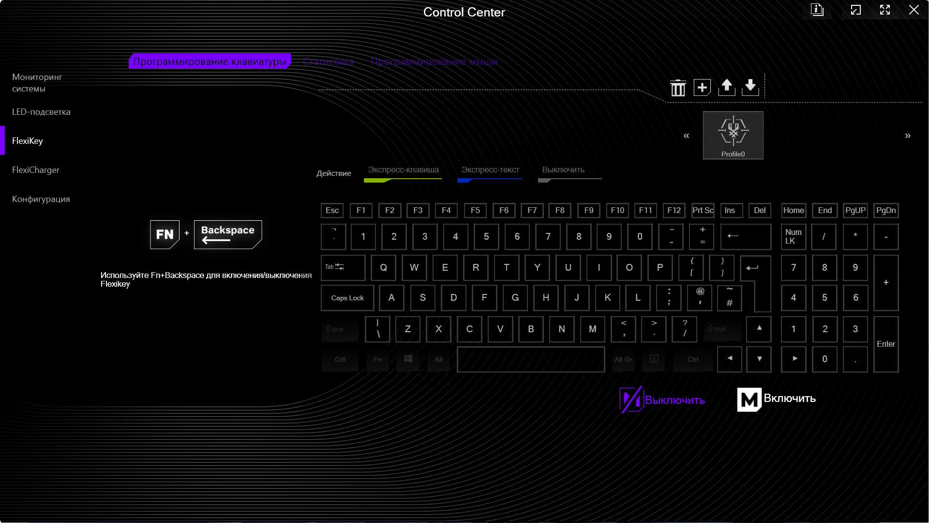The height and width of the screenshot is (523, 929).
Task: Select the Profile0 thumbnail
Action: [733, 135]
